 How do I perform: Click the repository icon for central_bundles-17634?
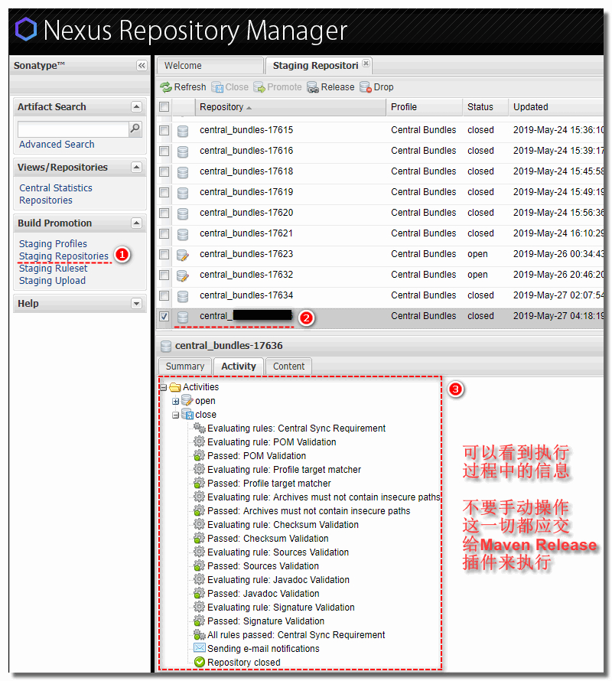click(x=183, y=296)
